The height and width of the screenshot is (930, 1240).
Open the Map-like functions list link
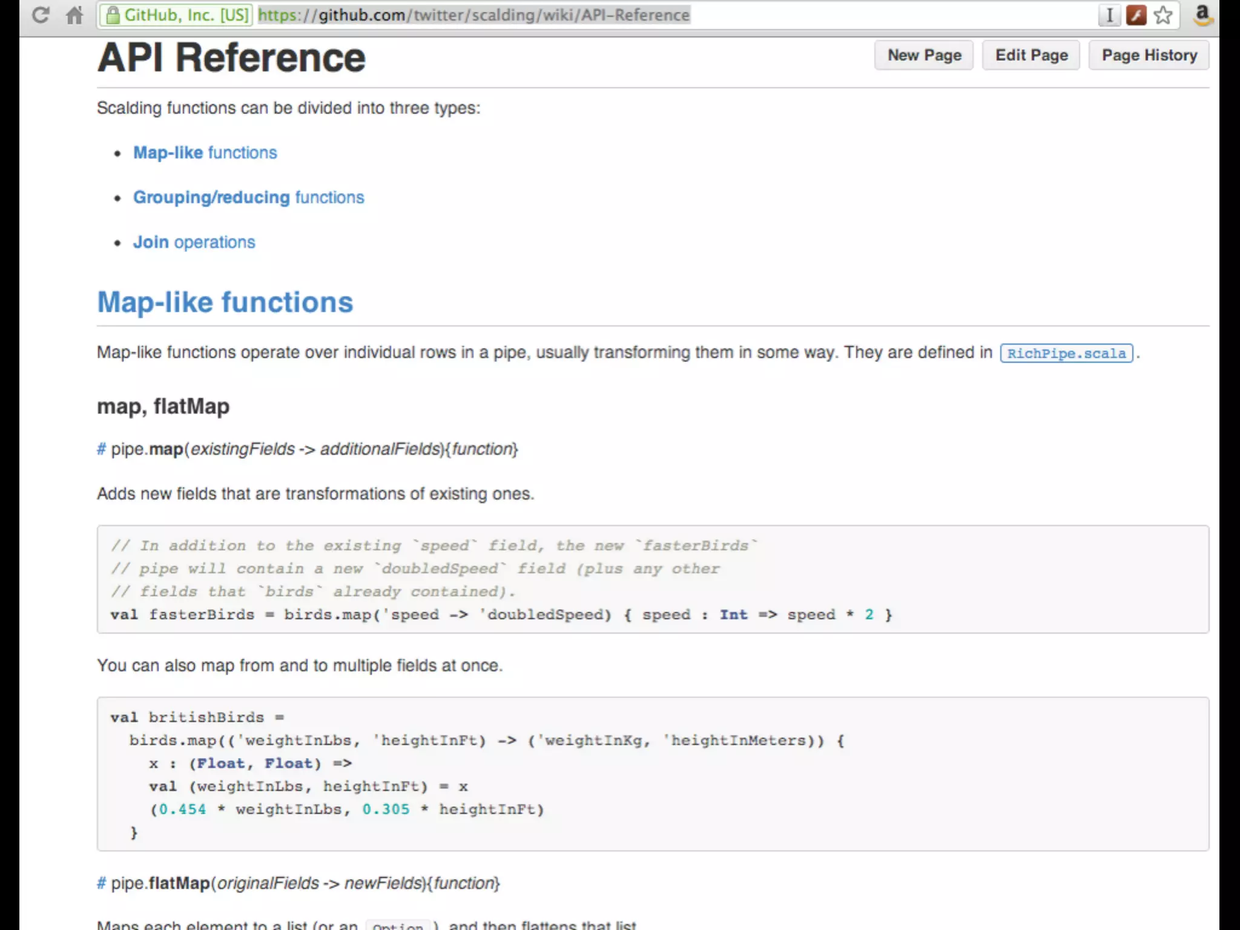pyautogui.click(x=205, y=153)
